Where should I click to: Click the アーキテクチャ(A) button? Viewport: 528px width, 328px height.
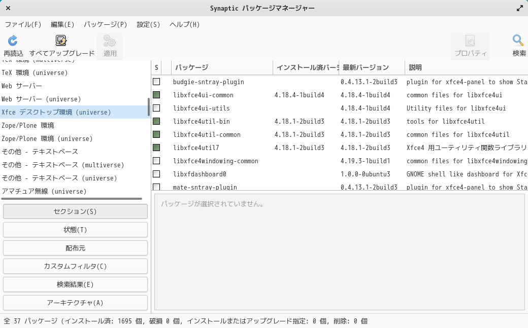[75, 303]
